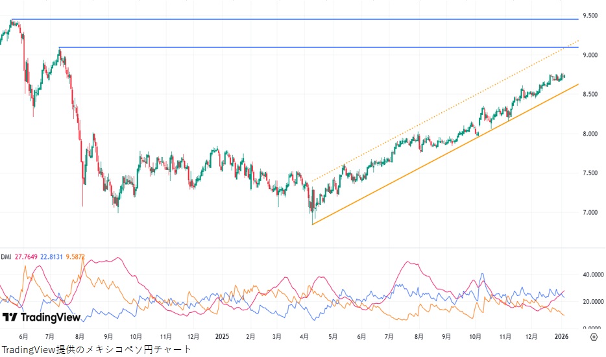This screenshot has height=357, width=606.
Task: Click the DMI indicator label
Action: [x=5, y=257]
